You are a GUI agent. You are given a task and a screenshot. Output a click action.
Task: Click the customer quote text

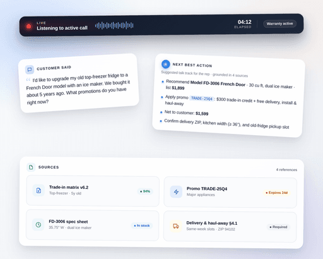pyautogui.click(x=78, y=88)
